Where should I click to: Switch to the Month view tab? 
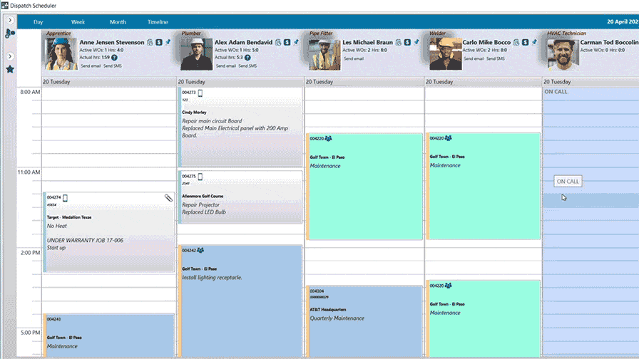[118, 22]
